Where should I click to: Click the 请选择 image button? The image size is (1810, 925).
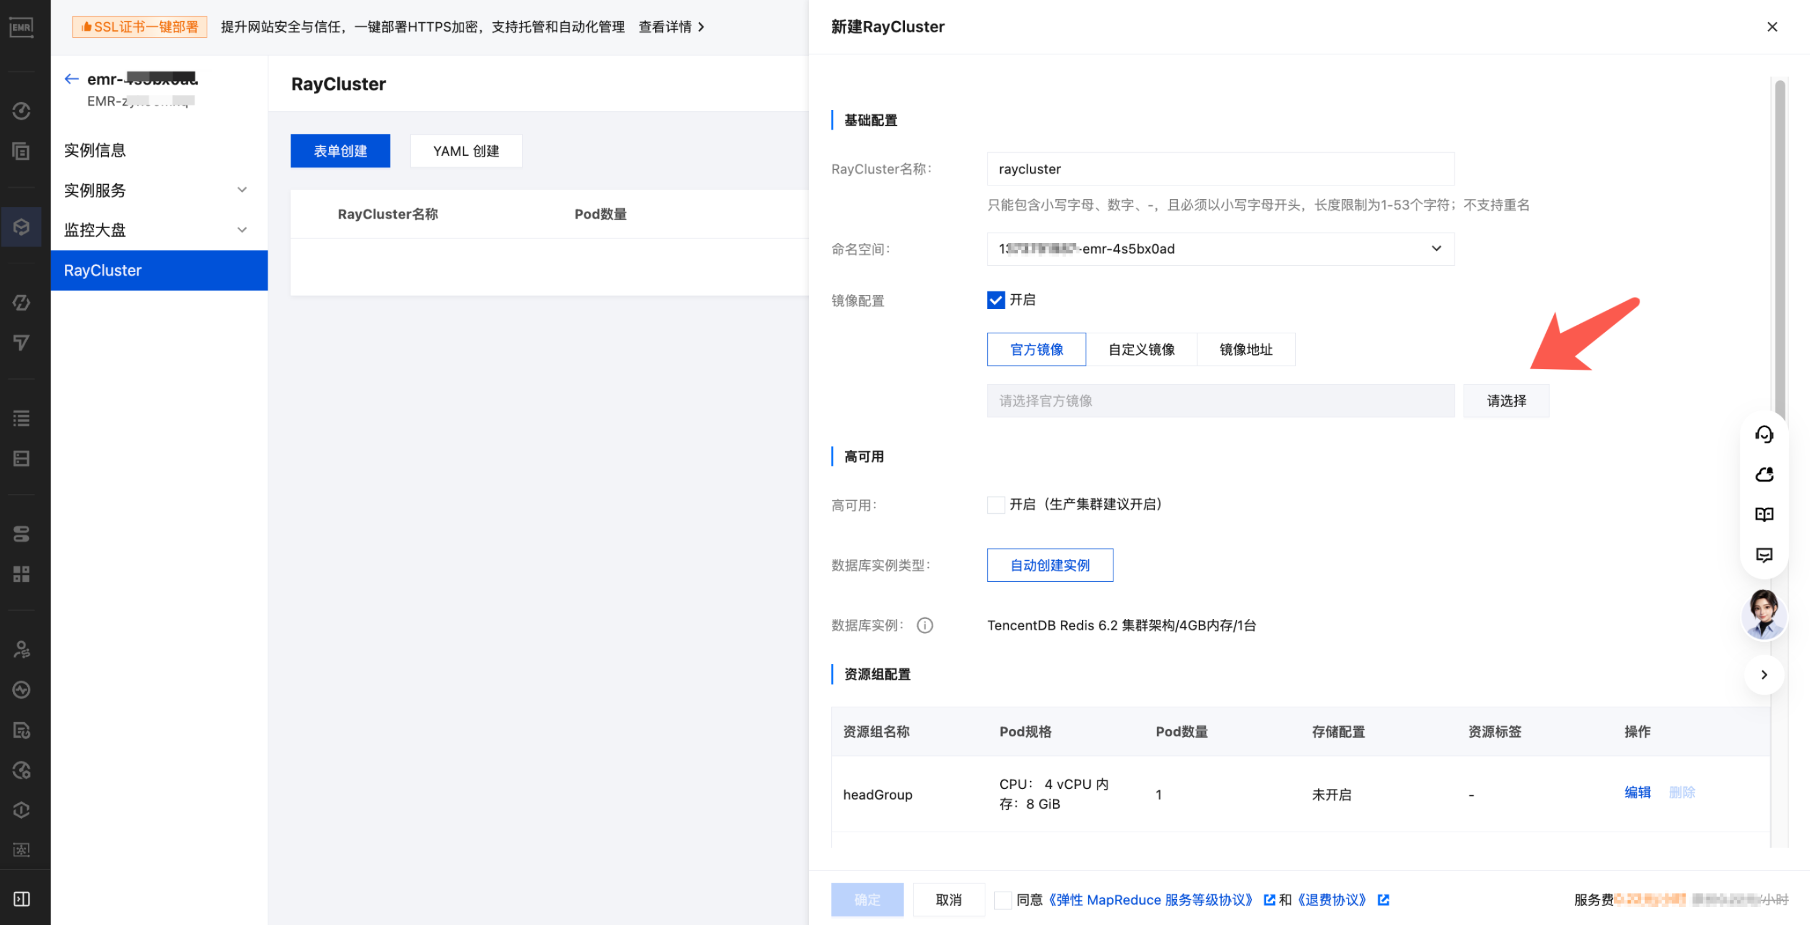(x=1506, y=400)
